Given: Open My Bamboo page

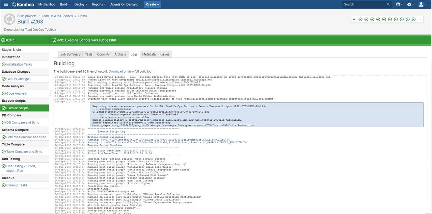Looking at the screenshot, I should (47, 4).
